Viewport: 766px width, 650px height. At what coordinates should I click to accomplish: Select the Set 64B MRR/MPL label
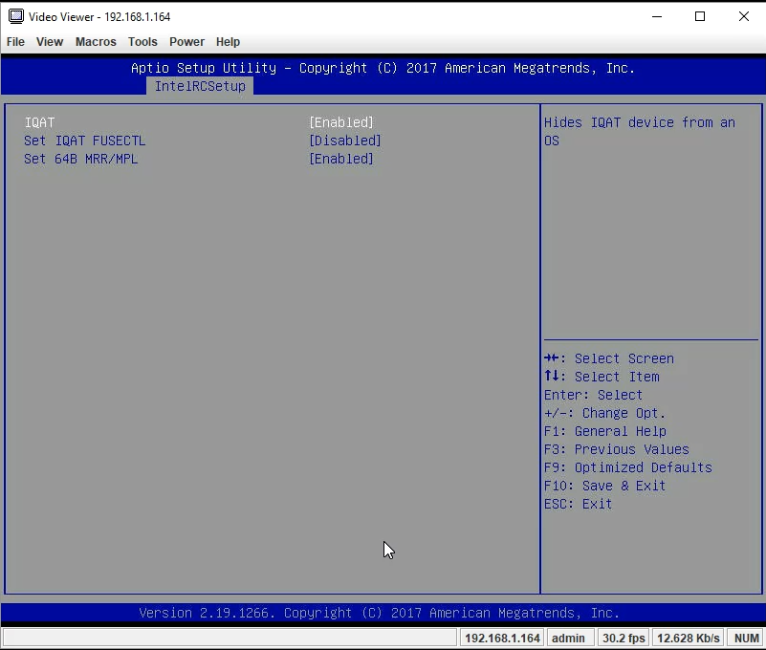click(80, 159)
